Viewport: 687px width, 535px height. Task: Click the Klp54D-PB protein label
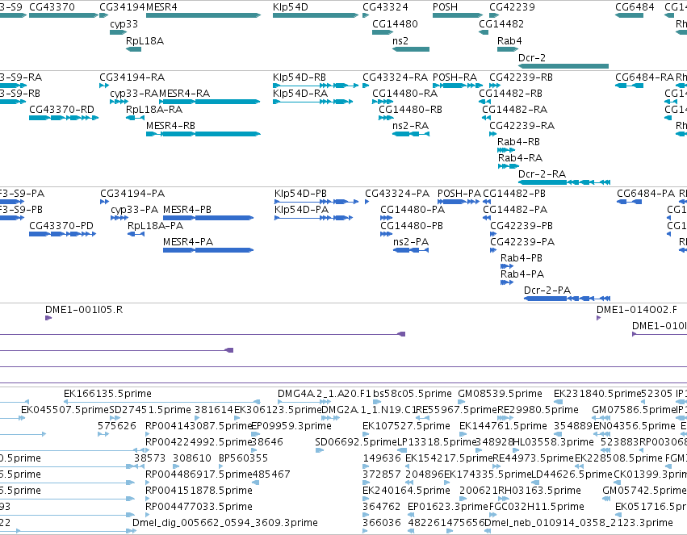point(300,194)
